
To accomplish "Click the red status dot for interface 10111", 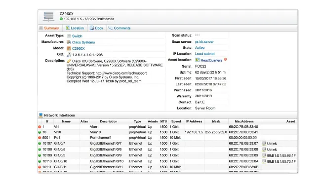I will pos(40,167).
